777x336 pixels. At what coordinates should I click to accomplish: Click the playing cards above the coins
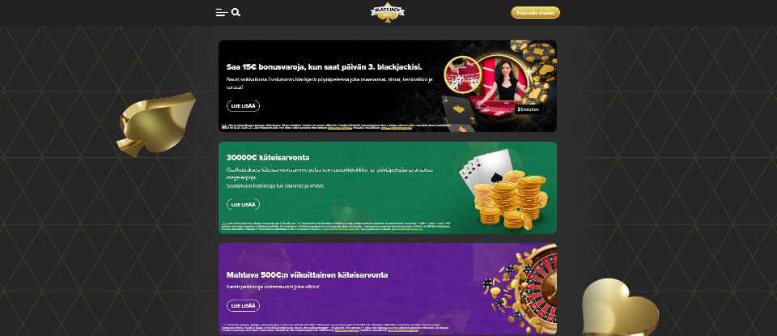click(481, 168)
